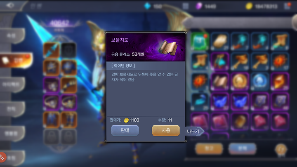Expand the 나누기 split arrow tab
The height and width of the screenshot is (167, 297).
[195, 131]
